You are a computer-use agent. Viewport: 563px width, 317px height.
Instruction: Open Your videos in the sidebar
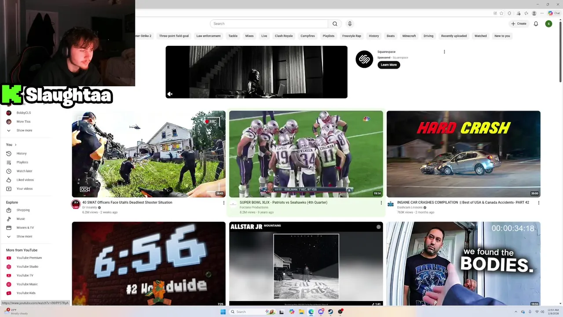(x=24, y=189)
